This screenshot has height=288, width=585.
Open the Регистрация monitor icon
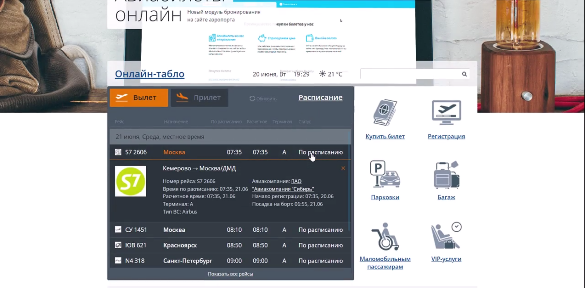(446, 112)
